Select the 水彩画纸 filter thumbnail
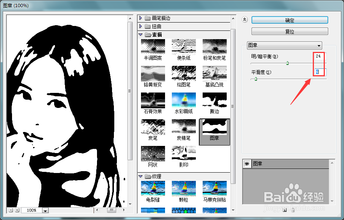The image size is (344, 220). (x=183, y=100)
